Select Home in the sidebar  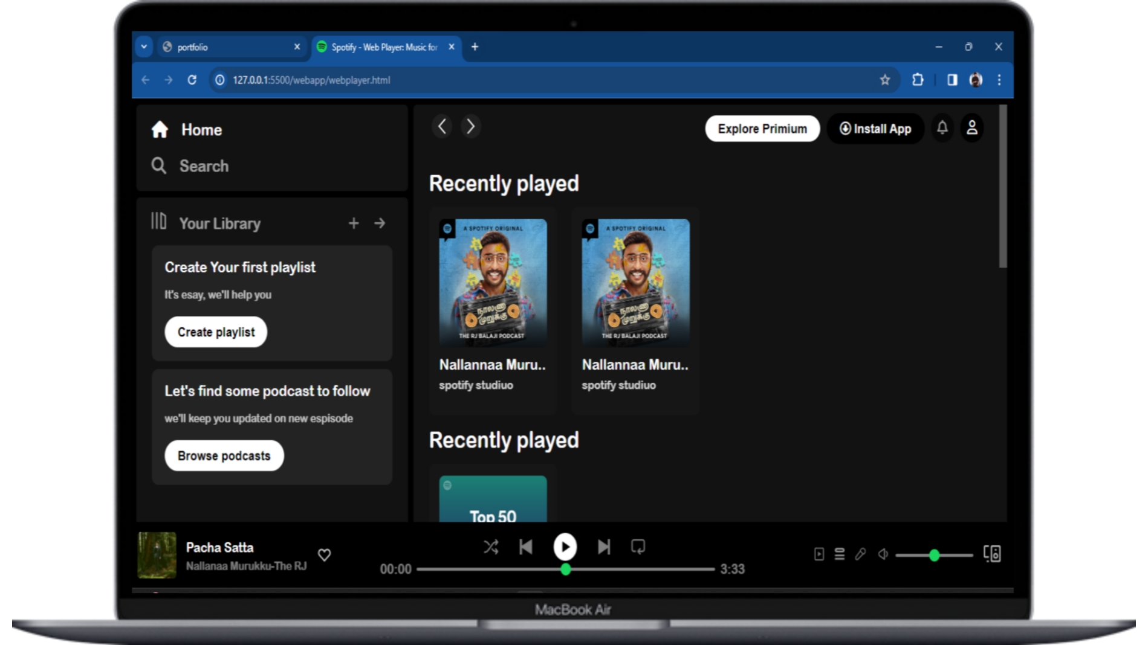tap(201, 130)
